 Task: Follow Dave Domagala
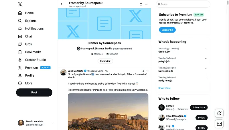[x=202, y=118]
